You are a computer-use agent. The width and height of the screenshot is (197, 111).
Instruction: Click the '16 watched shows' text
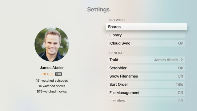coord(52,86)
